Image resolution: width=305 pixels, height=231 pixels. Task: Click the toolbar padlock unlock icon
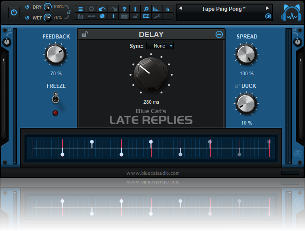(135, 16)
